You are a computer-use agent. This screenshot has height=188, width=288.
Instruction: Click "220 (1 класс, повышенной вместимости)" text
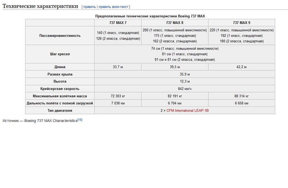pos(242,30)
